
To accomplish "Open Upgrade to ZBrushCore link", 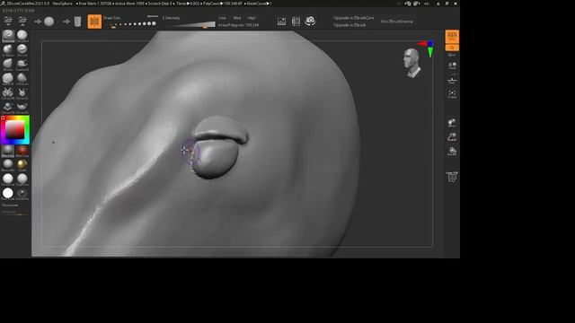I will [x=353, y=18].
